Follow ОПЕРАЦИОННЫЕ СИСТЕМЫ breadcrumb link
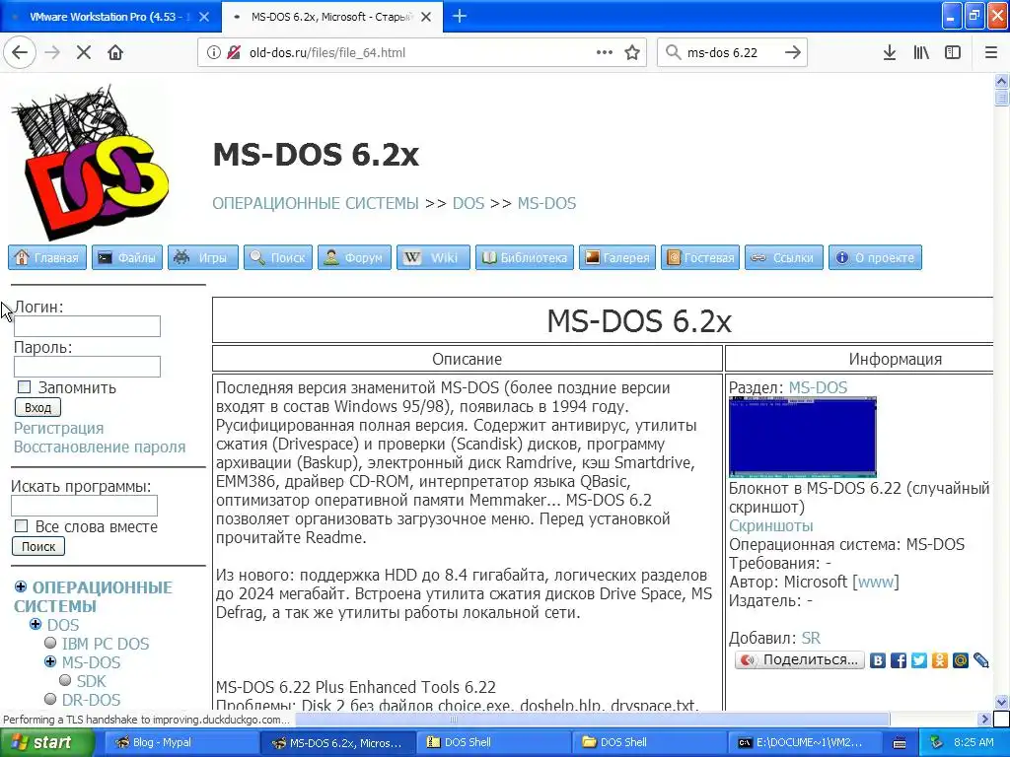 (316, 203)
